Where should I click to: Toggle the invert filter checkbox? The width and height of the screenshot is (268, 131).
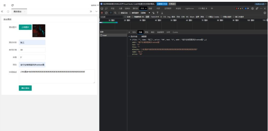(x=125, y=17)
